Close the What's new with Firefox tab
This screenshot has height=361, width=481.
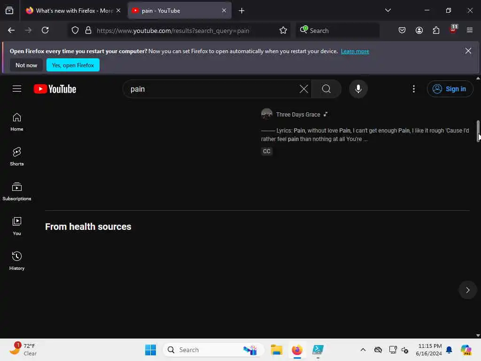coord(118,10)
